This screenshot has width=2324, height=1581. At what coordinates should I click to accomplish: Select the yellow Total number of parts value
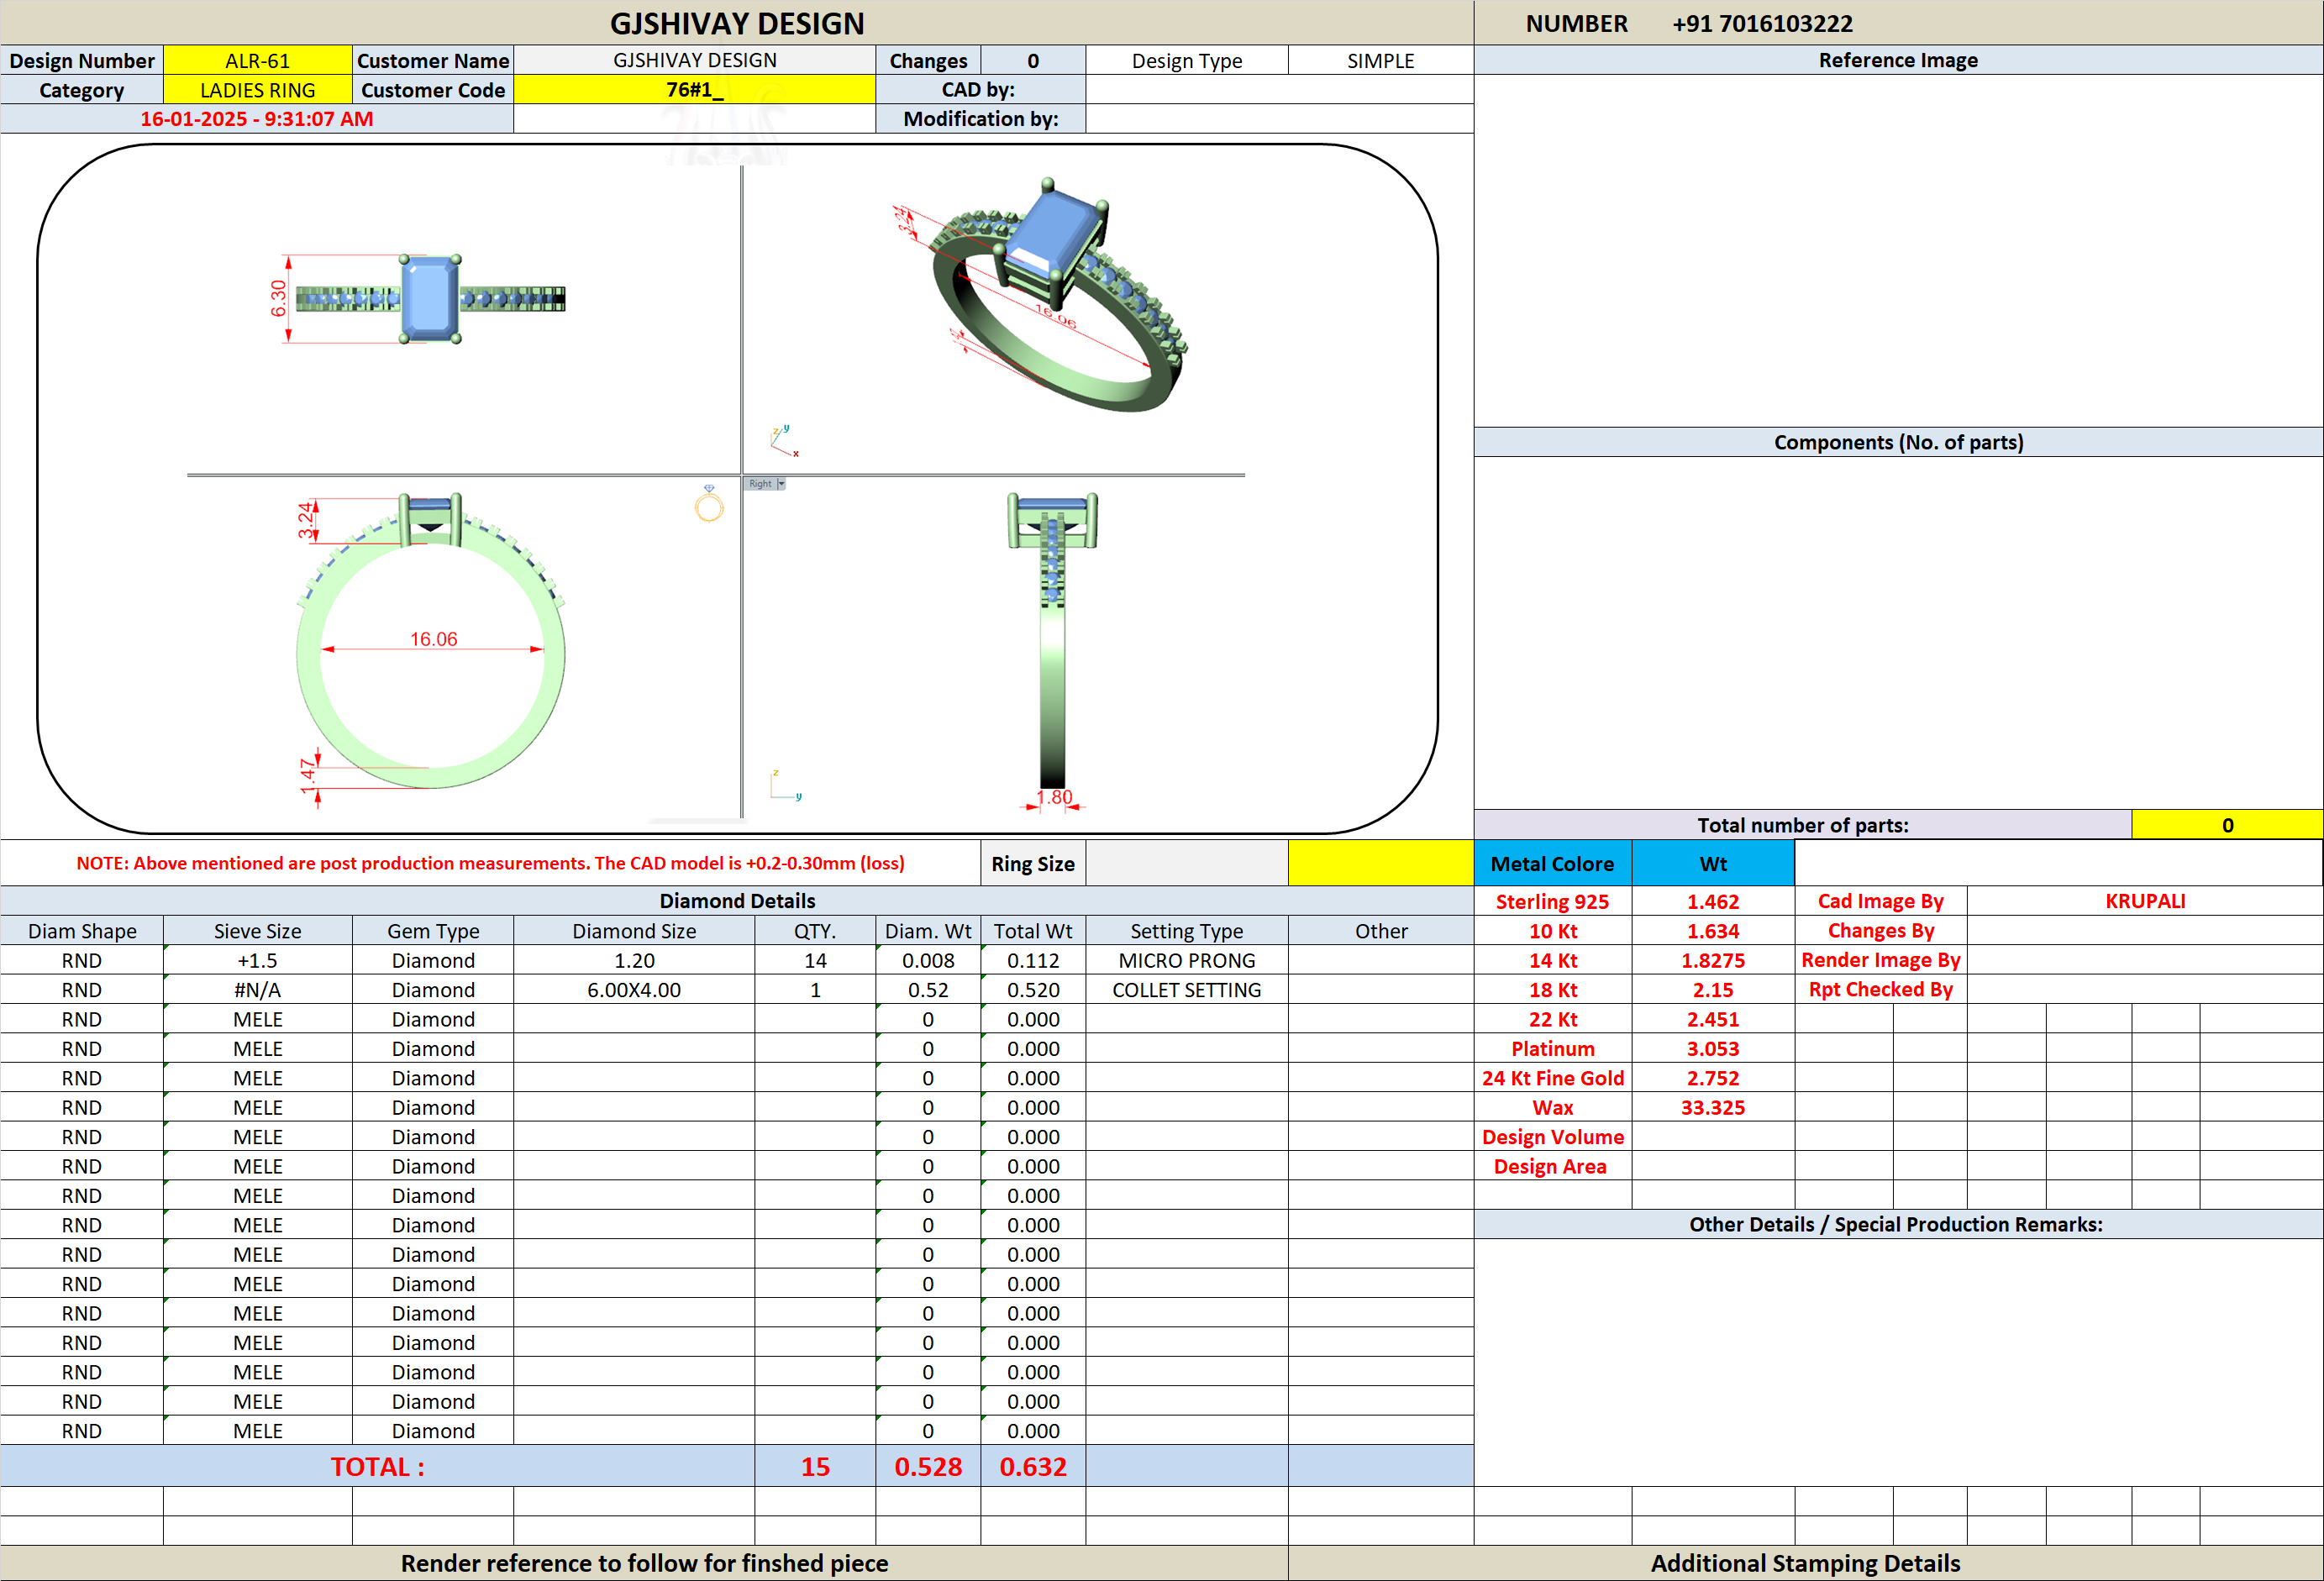point(2227,825)
